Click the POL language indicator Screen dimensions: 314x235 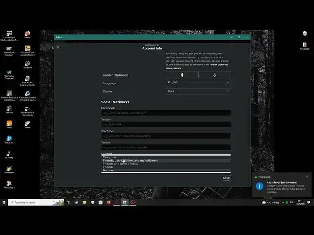pyautogui.click(x=292, y=202)
